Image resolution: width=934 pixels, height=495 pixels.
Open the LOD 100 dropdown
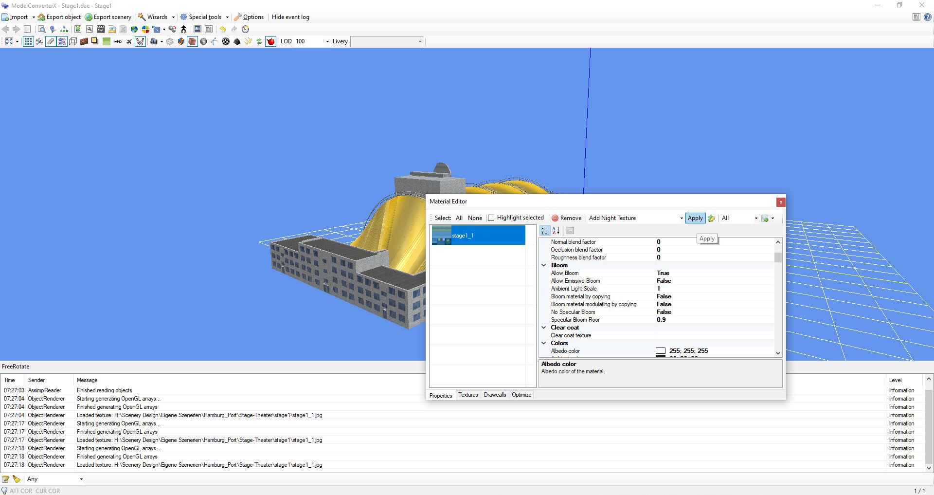(327, 41)
